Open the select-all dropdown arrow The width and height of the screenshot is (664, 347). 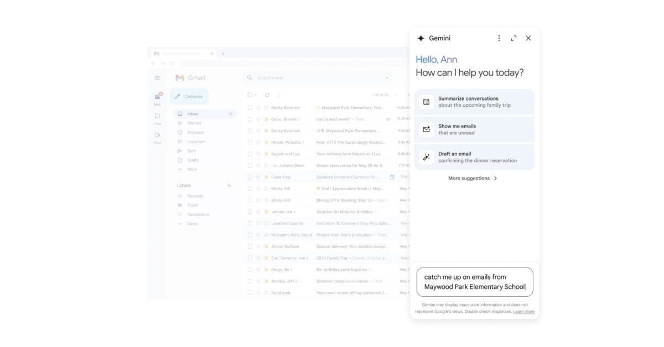[x=257, y=95]
